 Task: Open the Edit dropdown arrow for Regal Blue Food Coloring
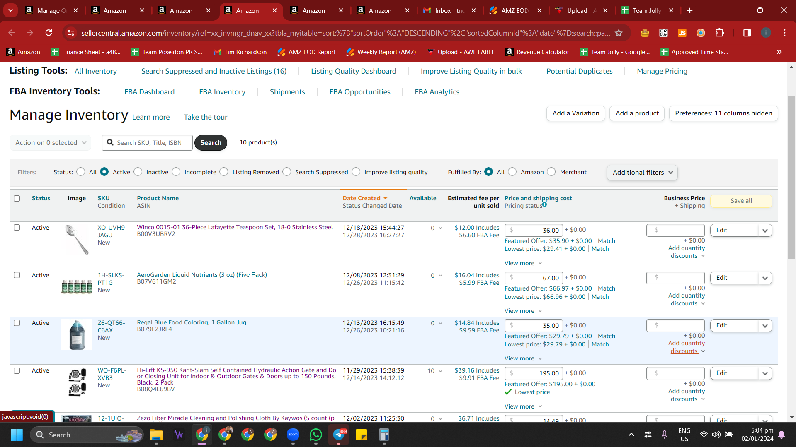pyautogui.click(x=765, y=326)
